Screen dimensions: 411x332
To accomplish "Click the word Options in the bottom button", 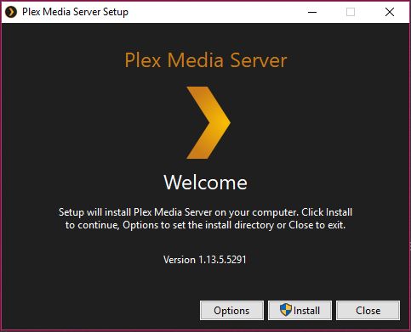I will [x=231, y=311].
